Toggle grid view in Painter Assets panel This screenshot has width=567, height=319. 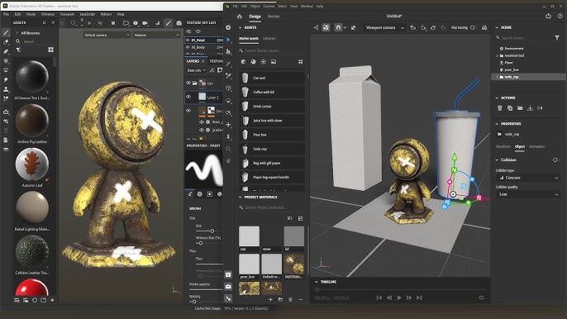50,50
